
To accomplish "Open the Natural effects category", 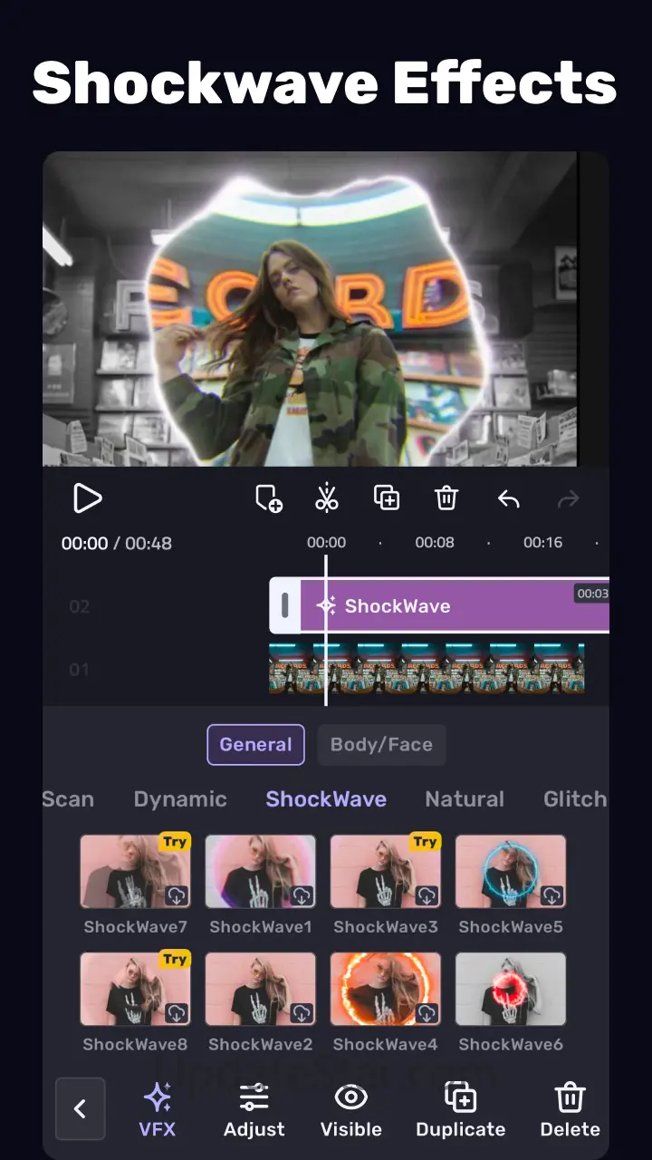I will point(465,799).
